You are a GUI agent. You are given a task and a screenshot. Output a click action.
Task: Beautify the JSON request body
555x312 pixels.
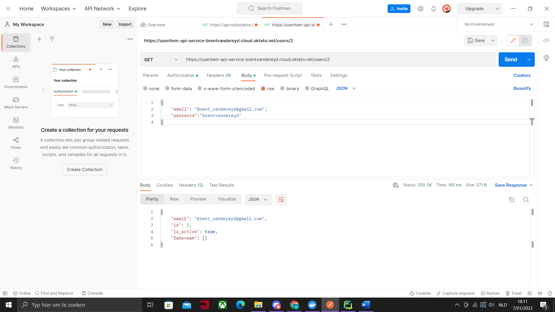tap(522, 88)
